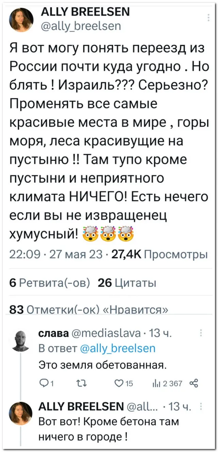Viewport: 218px width, 452px height.
Task: Click the @ally_breelsen handle under the author name
Action: [81, 26]
